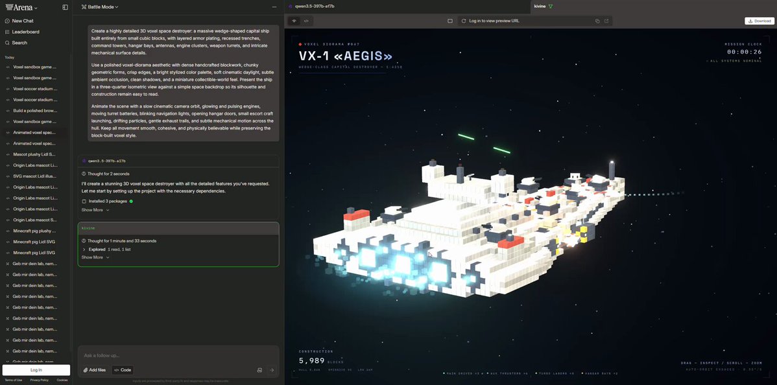Click the clock icon beside Thought for 2 seconds
The width and height of the screenshot is (777, 385).
tap(84, 174)
